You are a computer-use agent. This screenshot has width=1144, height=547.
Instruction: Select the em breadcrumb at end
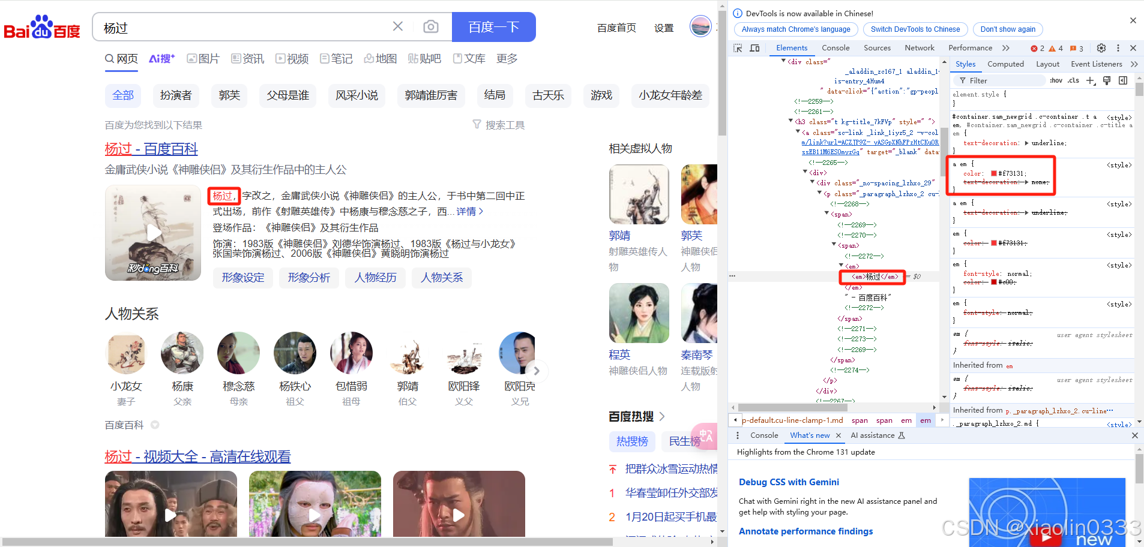[x=926, y=420]
